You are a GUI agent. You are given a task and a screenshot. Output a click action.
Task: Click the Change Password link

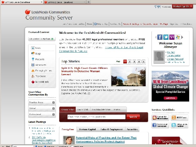pyautogui.click(x=175, y=59)
